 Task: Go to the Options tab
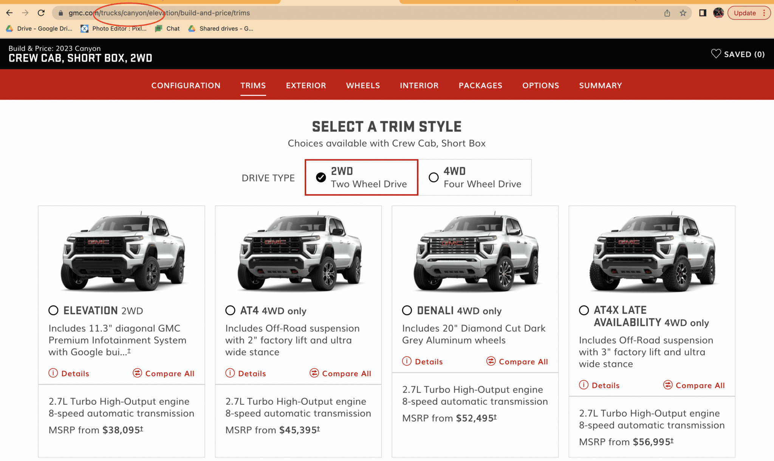(x=541, y=85)
